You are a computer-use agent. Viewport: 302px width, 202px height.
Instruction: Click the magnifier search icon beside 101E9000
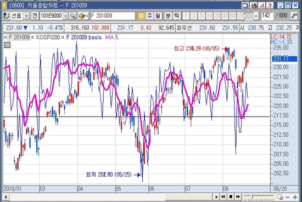click(x=72, y=16)
